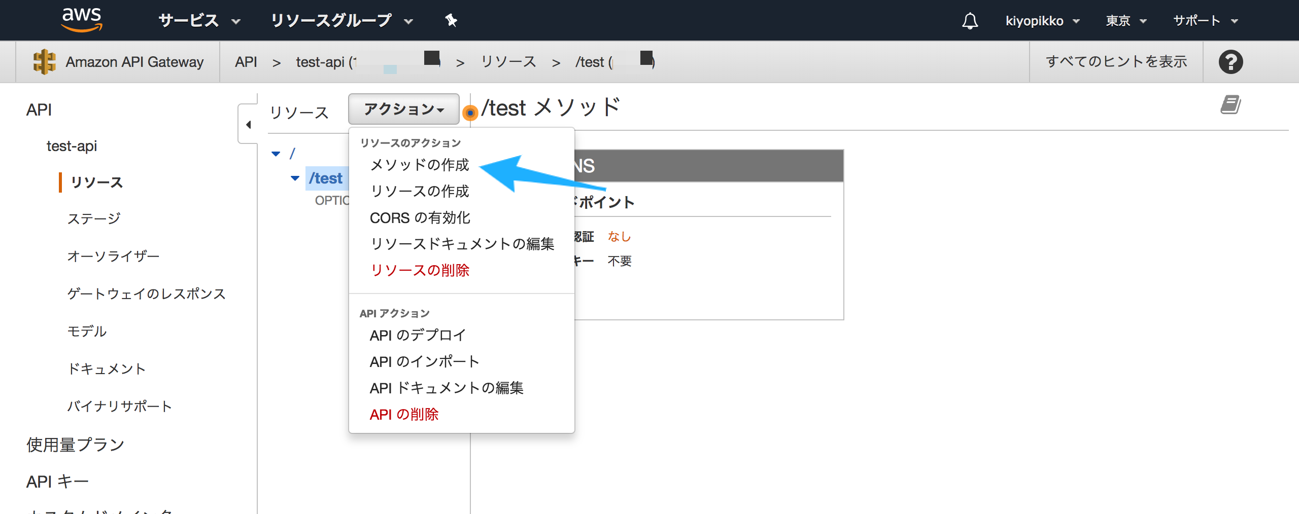Open the サービス dropdown menu
The height and width of the screenshot is (514, 1299).
pyautogui.click(x=199, y=21)
